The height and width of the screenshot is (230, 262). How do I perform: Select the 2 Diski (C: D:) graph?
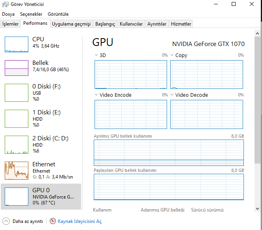click(x=17, y=144)
